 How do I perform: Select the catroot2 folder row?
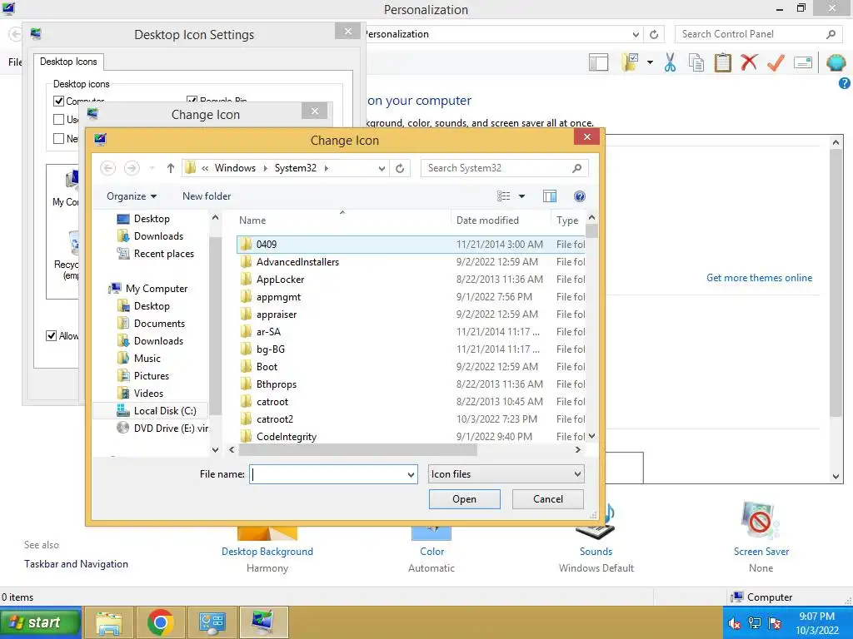click(411, 419)
